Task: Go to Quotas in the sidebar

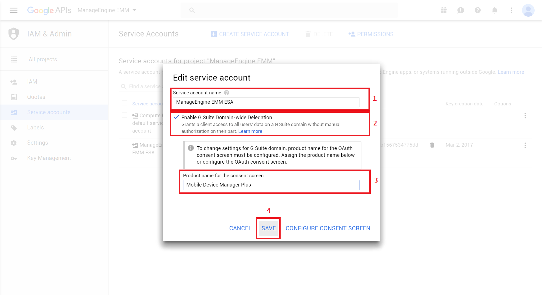Action: point(36,97)
